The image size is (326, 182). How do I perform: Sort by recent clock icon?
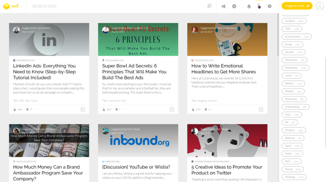coord(270,6)
